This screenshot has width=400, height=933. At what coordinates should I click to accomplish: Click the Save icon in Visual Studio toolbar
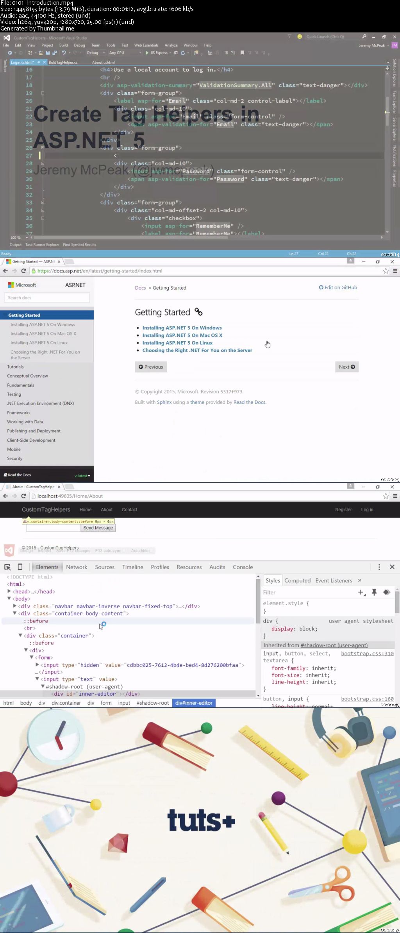[x=48, y=53]
